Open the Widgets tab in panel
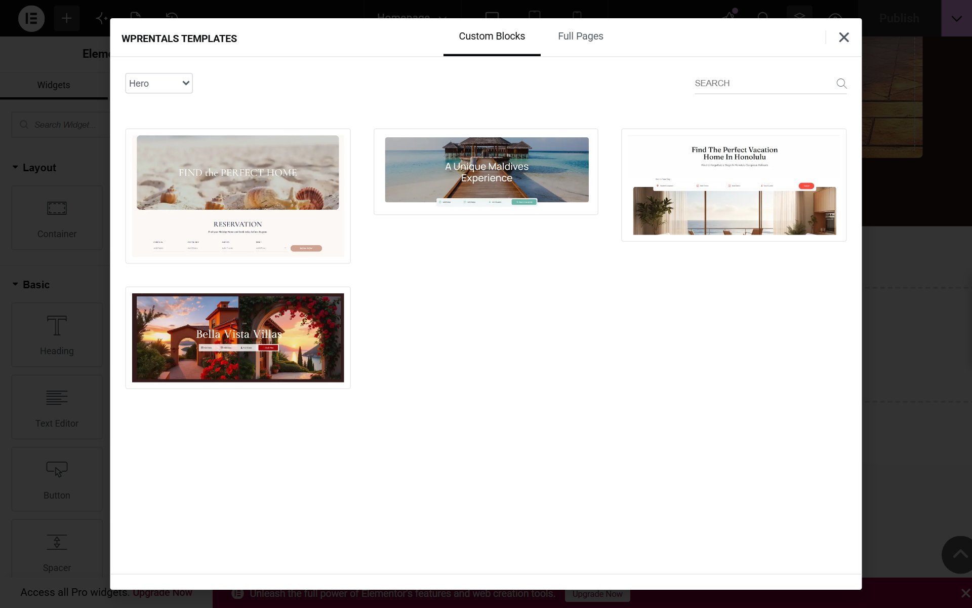 coord(54,85)
